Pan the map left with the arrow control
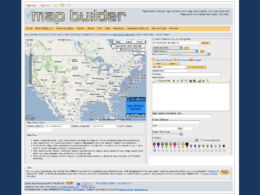This screenshot has width=260, height=195. coord(27,45)
